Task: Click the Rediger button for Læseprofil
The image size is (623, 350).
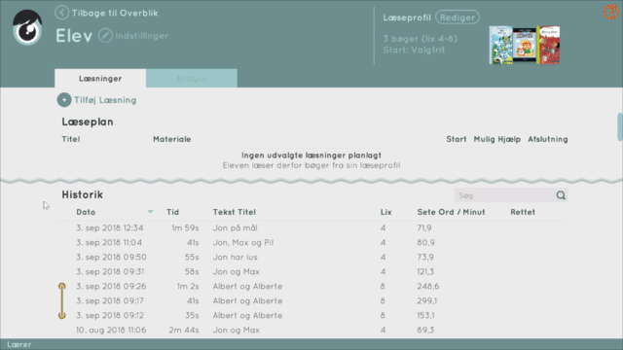Action: 458,17
